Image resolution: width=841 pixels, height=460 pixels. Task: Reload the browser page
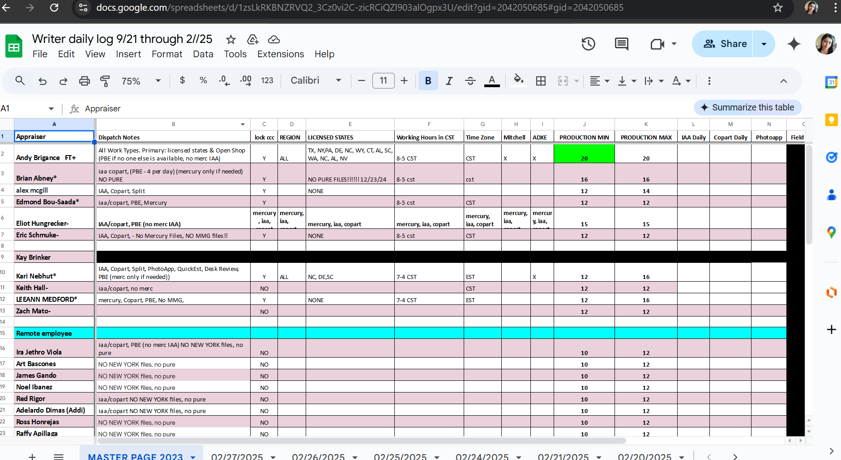point(54,8)
